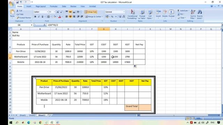Open Find & Select options
This screenshot has height=125, width=223.
(x=200, y=14)
